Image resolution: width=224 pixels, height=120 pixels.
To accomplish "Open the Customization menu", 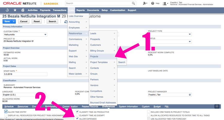I will (118, 10).
